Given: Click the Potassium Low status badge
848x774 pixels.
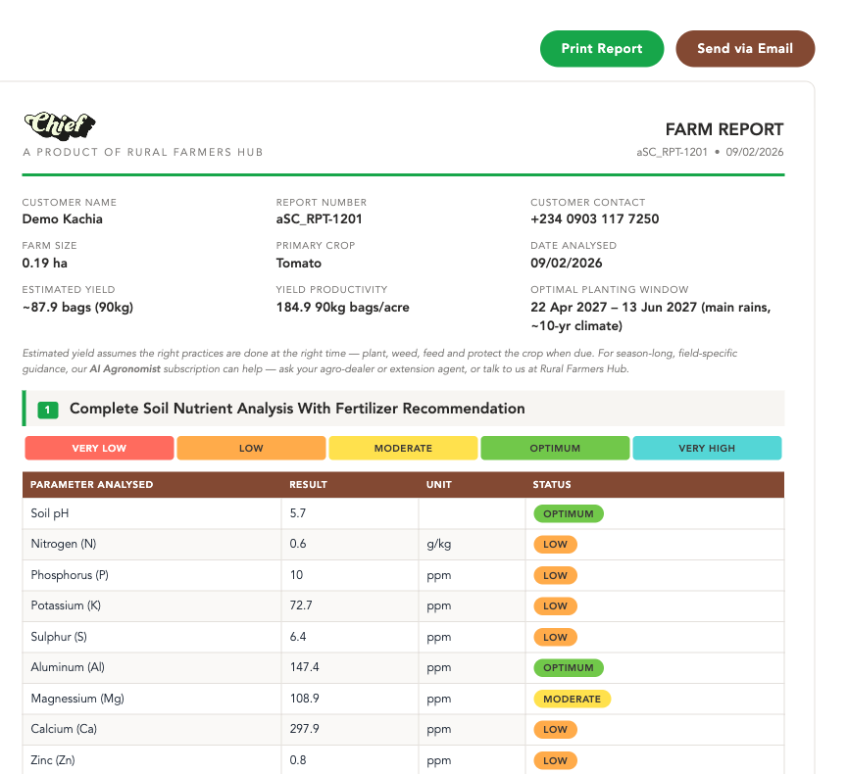Looking at the screenshot, I should 556,605.
